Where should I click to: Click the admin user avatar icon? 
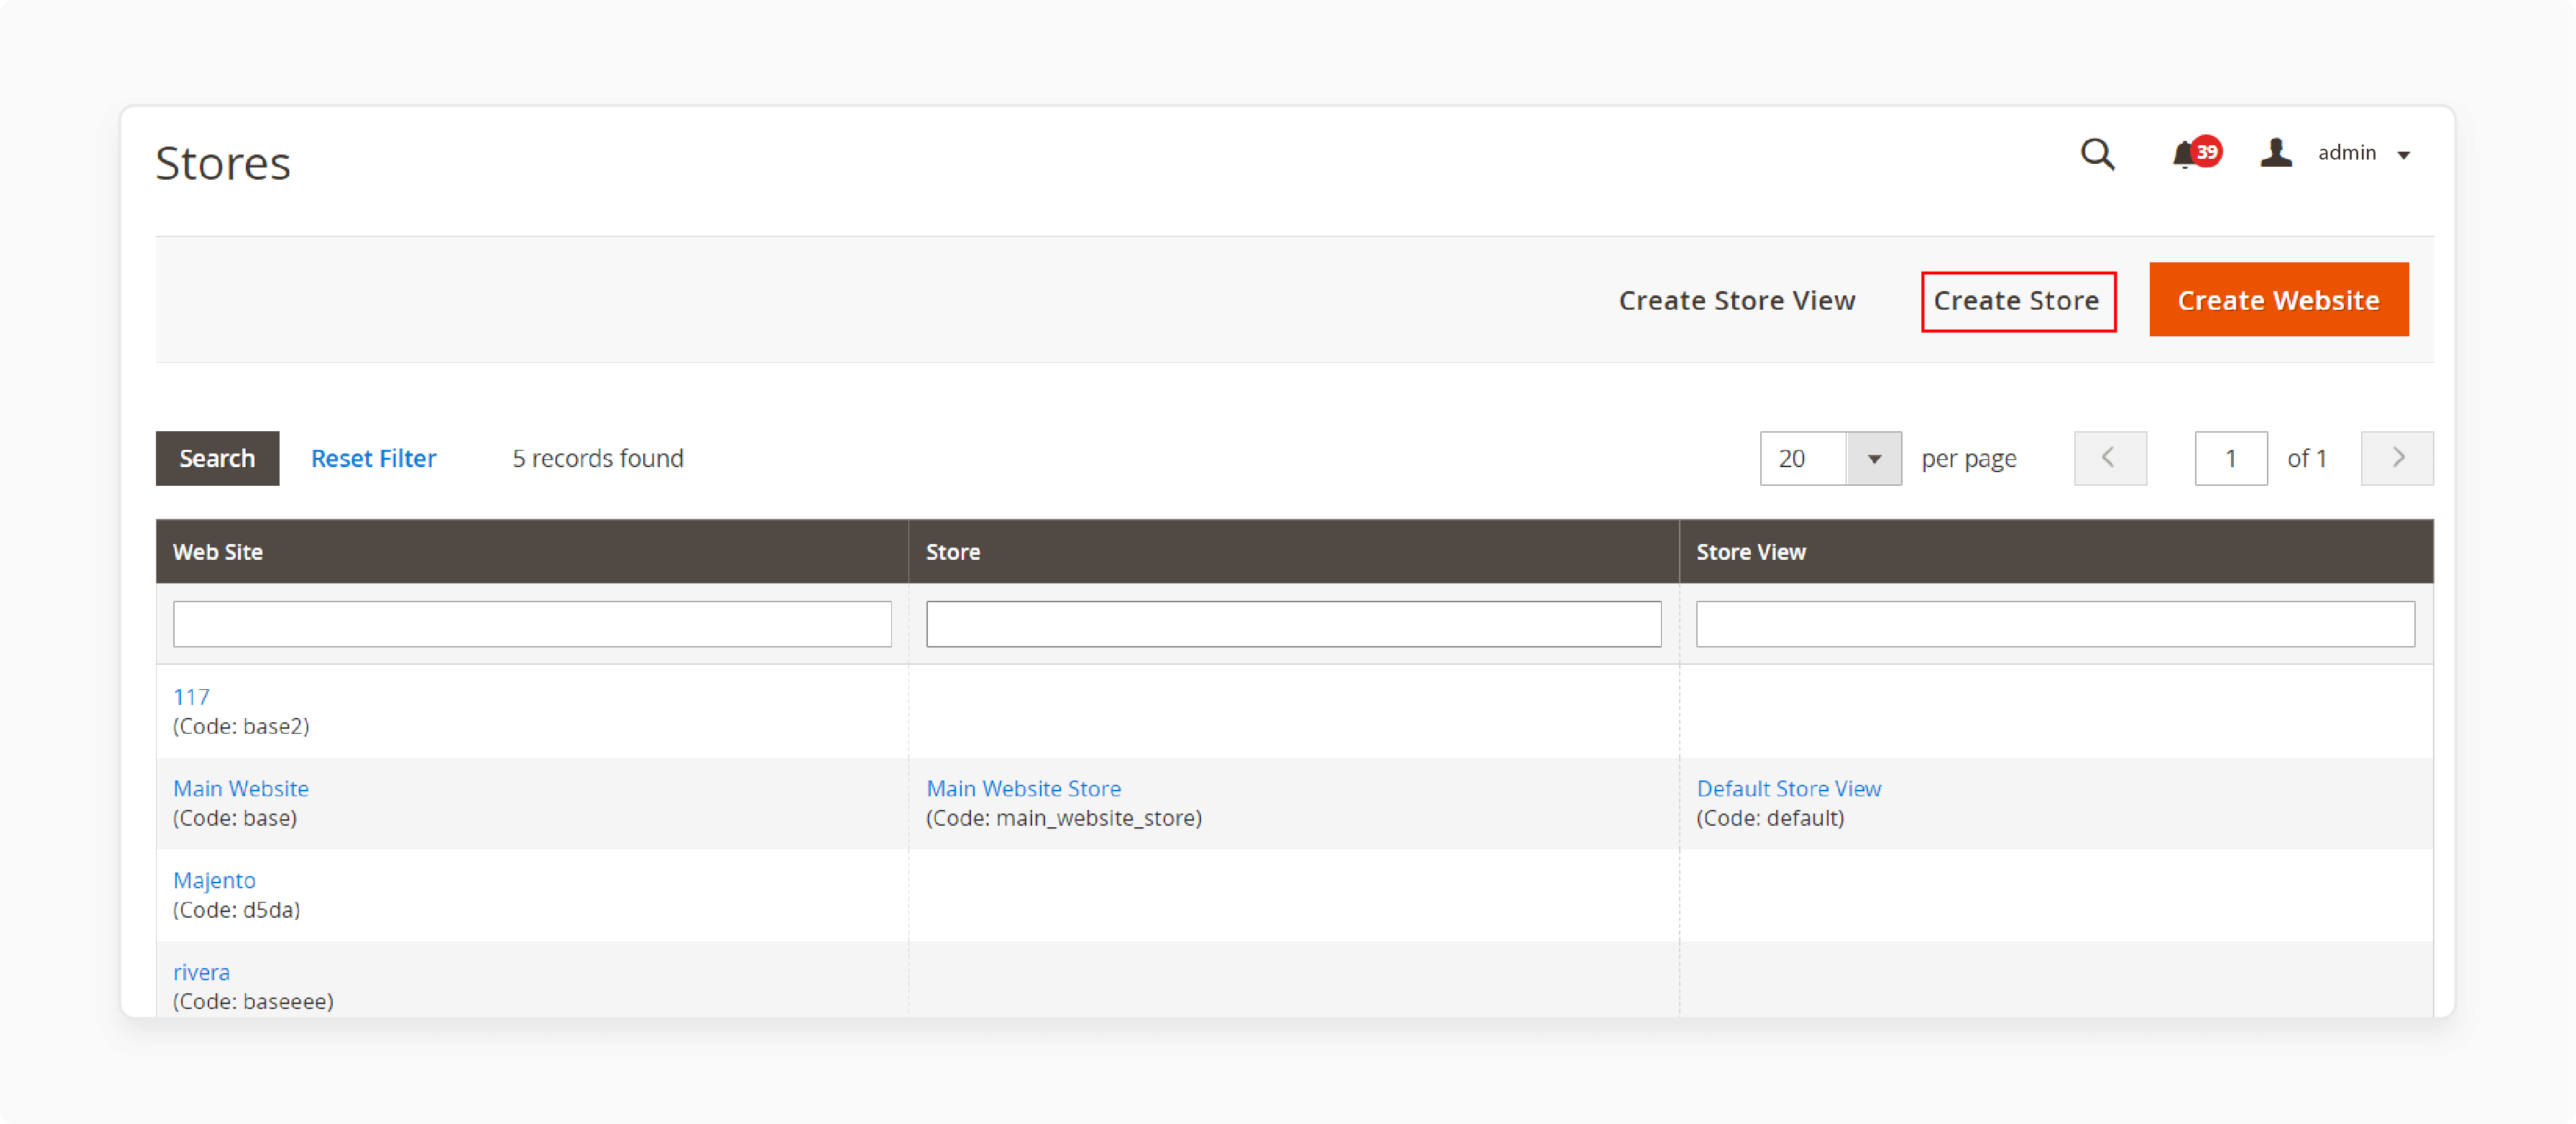coord(2276,152)
